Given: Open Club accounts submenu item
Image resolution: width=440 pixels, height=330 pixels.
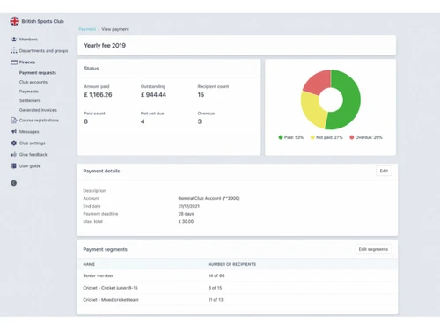Looking at the screenshot, I should point(33,82).
